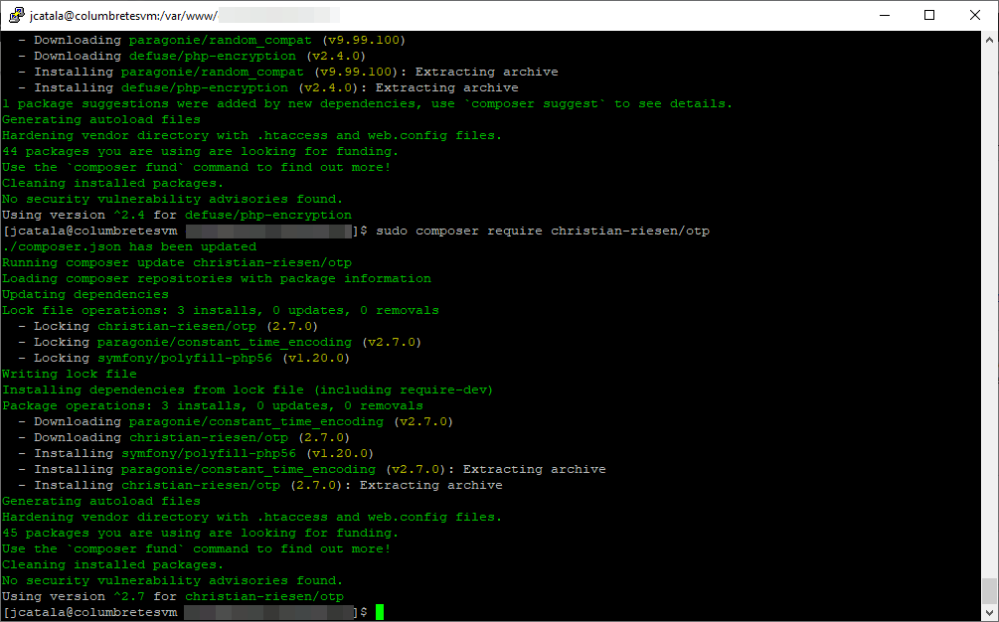
Task: Click 'Locking paragonie/constant_time_encoding' line
Action: click(220, 343)
